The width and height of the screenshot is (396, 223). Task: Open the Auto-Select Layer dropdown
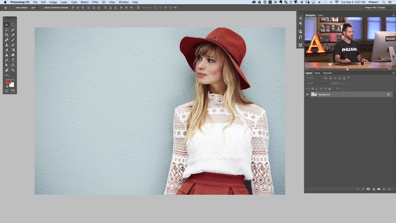click(x=35, y=7)
